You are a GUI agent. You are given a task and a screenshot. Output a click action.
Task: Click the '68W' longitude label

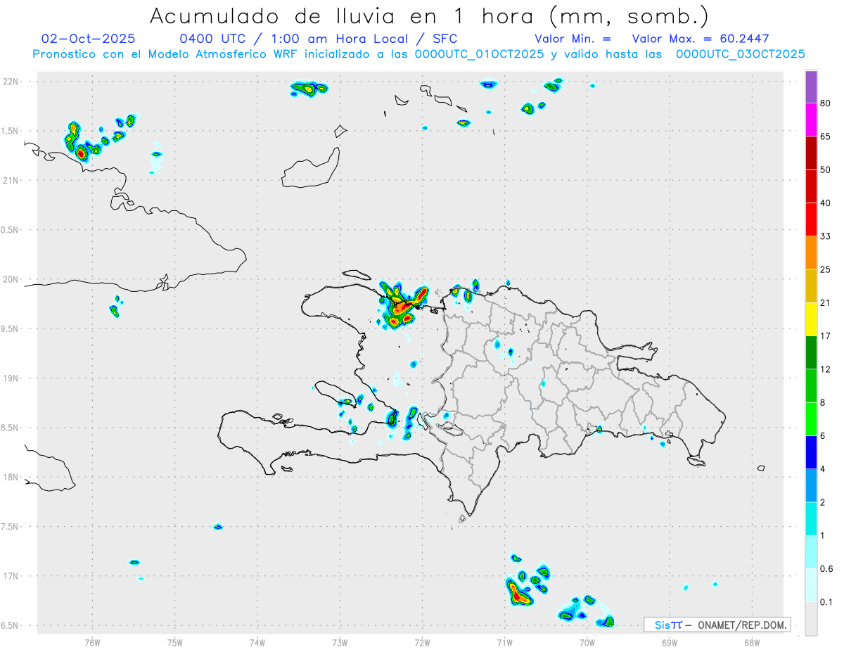click(x=752, y=643)
